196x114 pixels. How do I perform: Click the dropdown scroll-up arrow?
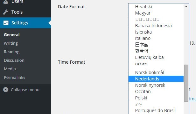click(x=186, y=6)
